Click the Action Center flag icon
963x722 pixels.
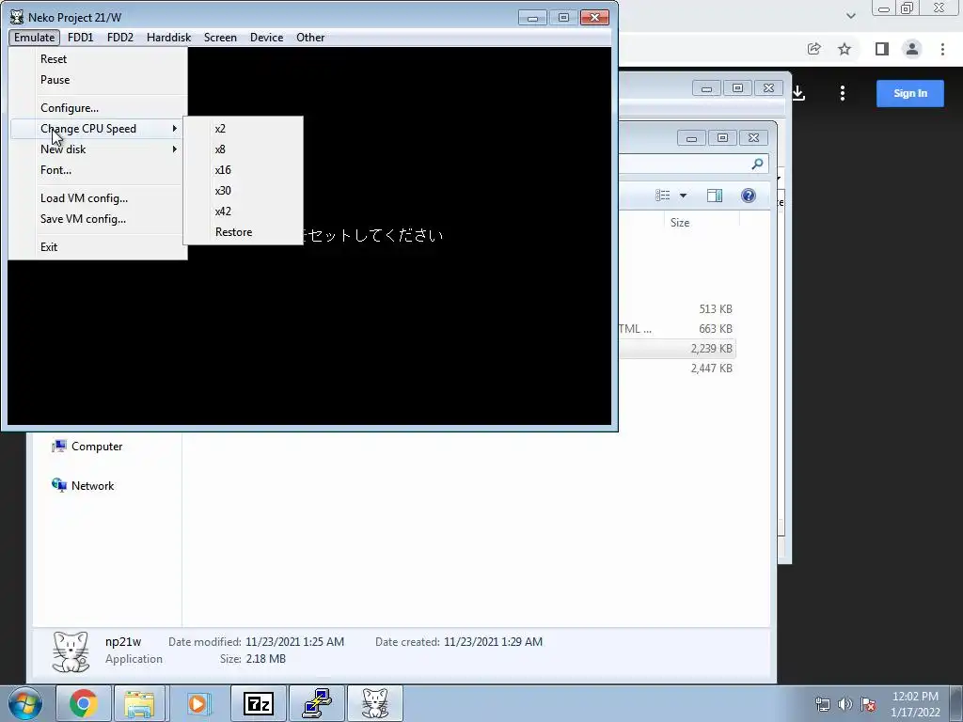pos(868,704)
